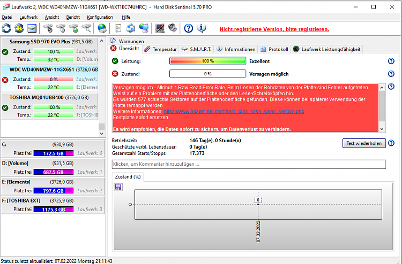The image size is (402, 264).
Task: Click the warning text scroll down arrow
Action: click(382, 129)
